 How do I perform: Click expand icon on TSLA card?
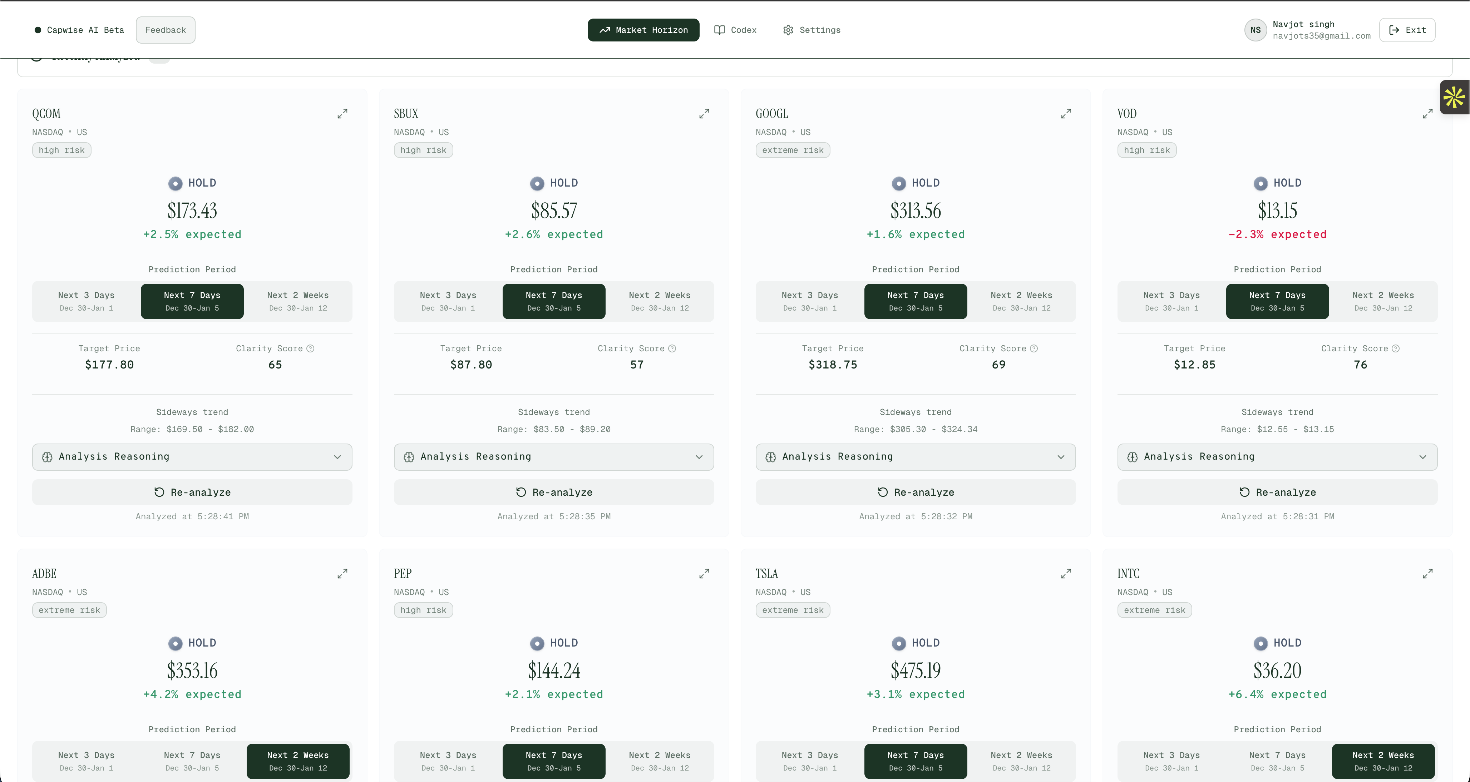point(1066,574)
